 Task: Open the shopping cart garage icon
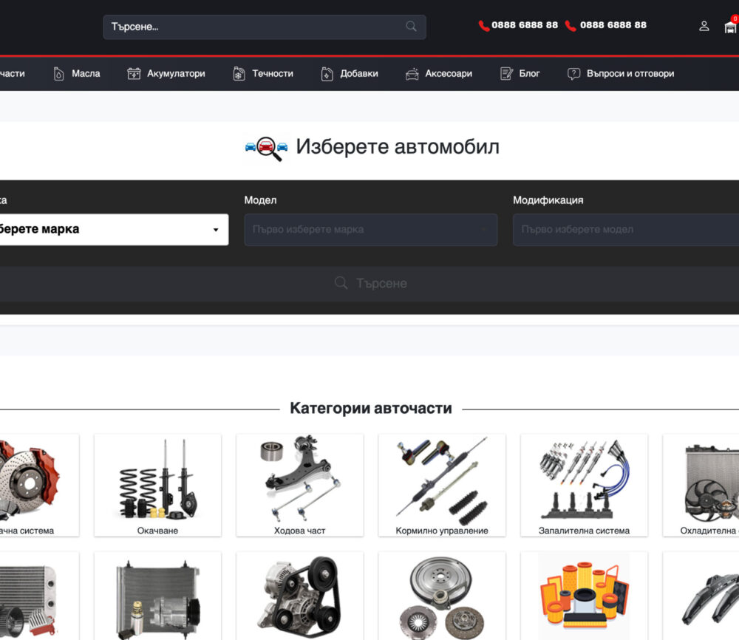(x=731, y=27)
